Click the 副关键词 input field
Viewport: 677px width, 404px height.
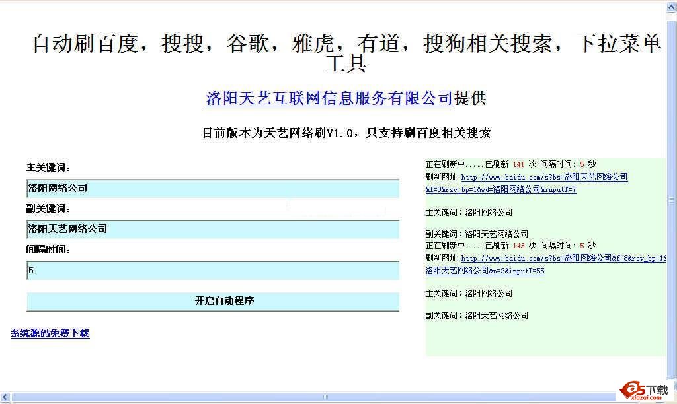213,229
